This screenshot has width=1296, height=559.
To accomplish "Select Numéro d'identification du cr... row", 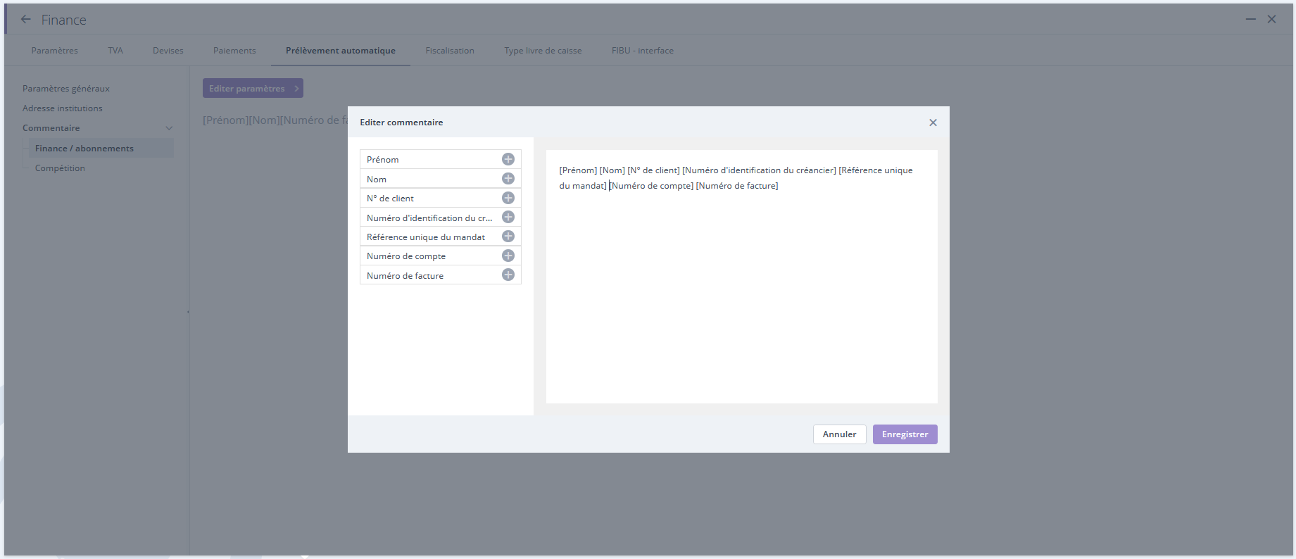I will (x=440, y=218).
